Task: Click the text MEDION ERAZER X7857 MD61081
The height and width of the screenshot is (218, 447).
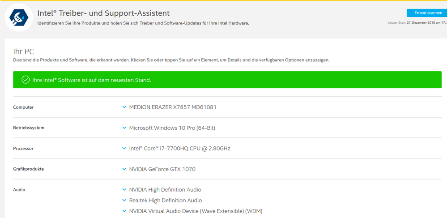Action: 173,107
